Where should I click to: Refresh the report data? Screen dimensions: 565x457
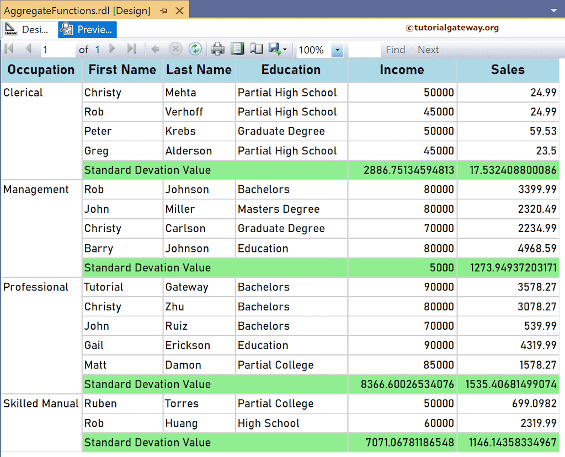[195, 49]
